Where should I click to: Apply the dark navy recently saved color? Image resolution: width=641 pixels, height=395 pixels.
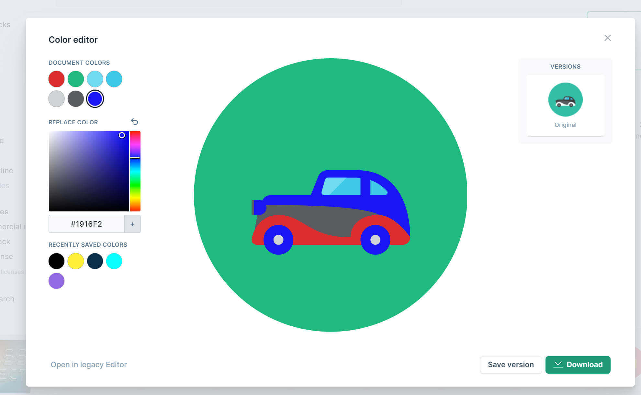(95, 261)
